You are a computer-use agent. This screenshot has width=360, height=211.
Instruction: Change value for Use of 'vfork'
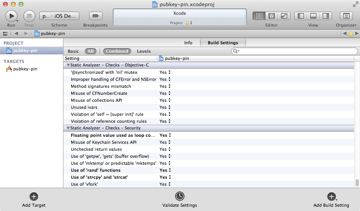click(x=165, y=184)
